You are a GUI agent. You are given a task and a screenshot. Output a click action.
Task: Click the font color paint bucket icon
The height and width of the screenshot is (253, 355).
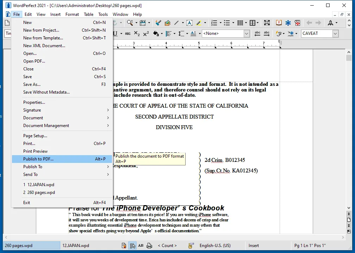(x=156, y=33)
